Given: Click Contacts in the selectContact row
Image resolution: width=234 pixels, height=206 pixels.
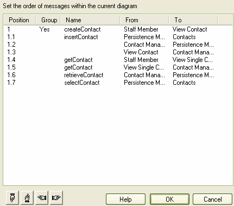Looking at the screenshot, I should click(184, 83).
